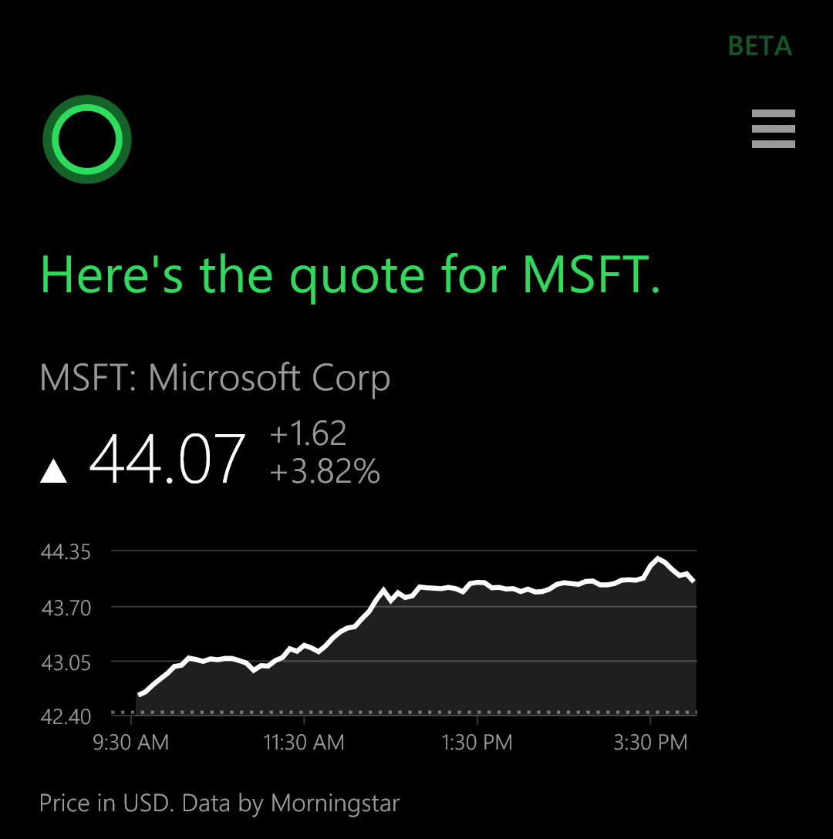Click the 42.40 y-axis label

66,717
